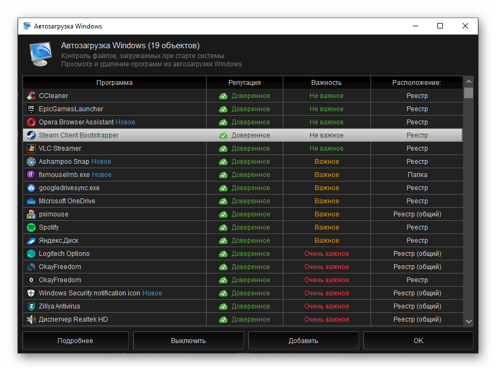496x371 pixels.
Task: Click the Steam Client Bootstrapper icon
Action: pyautogui.click(x=31, y=135)
